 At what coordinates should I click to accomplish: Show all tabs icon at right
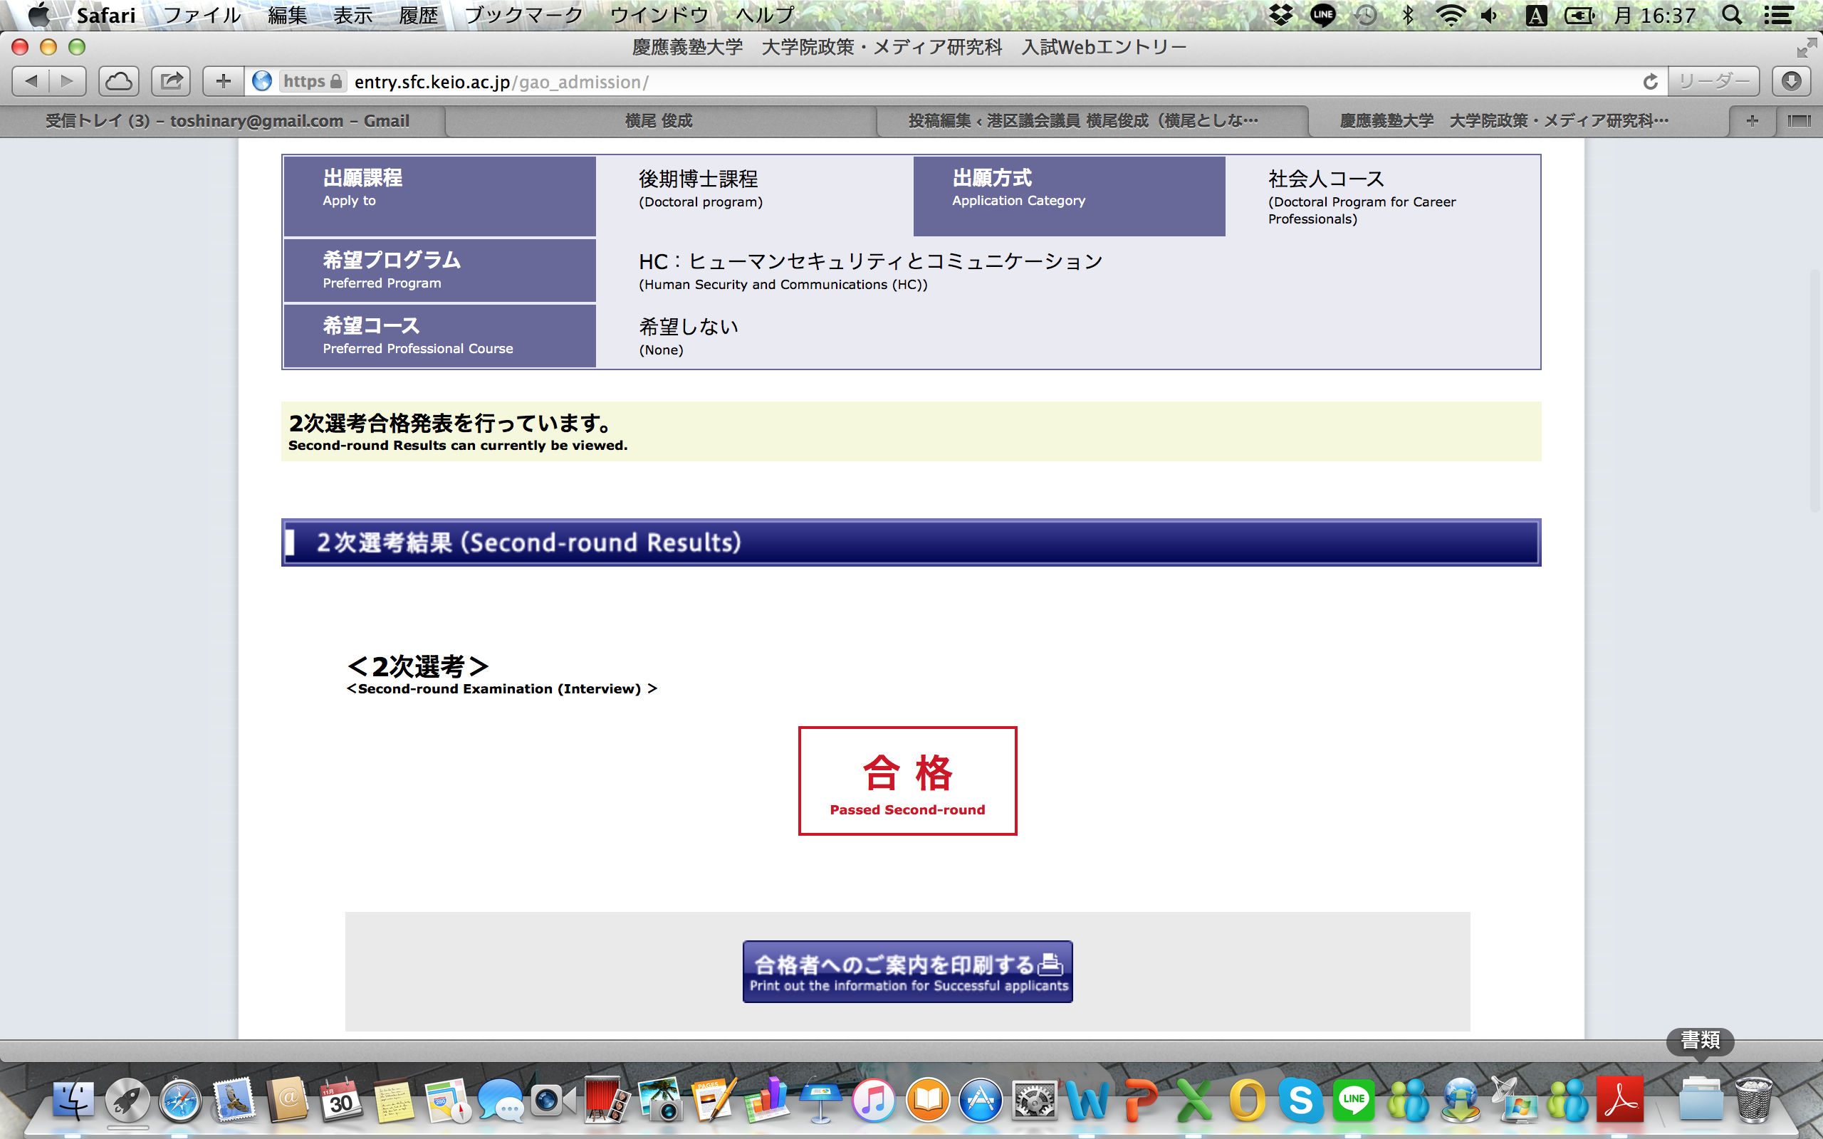point(1799,120)
